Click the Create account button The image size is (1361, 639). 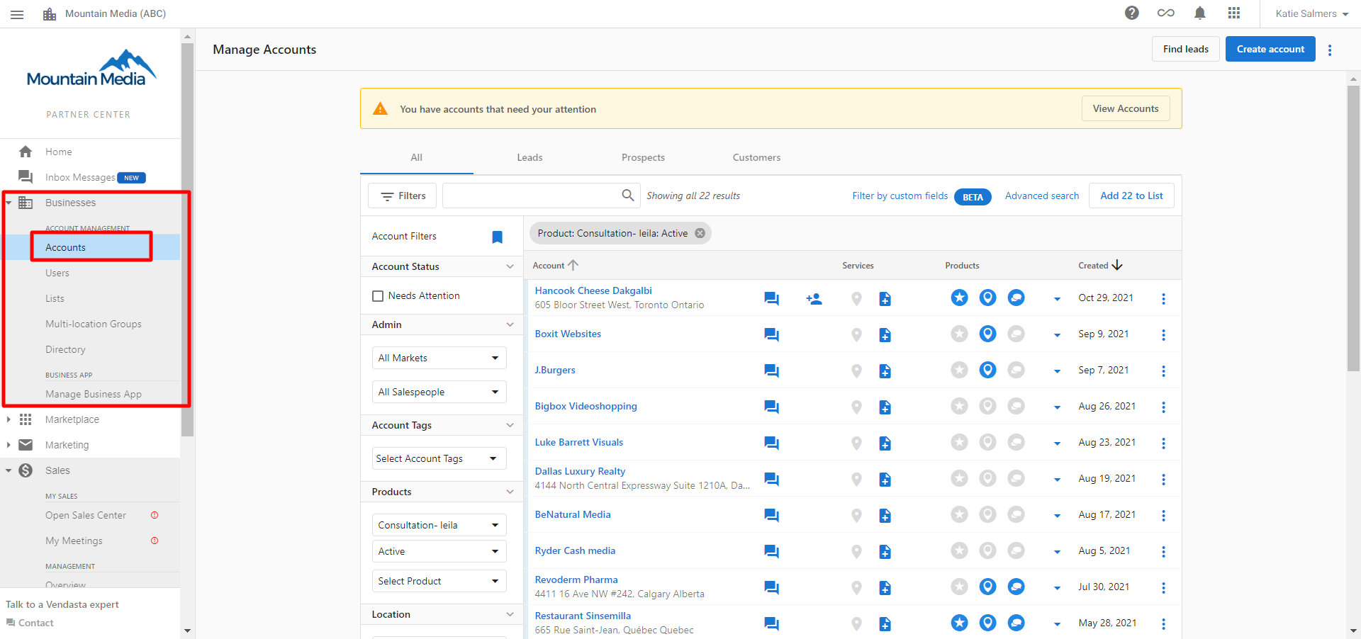click(1270, 49)
